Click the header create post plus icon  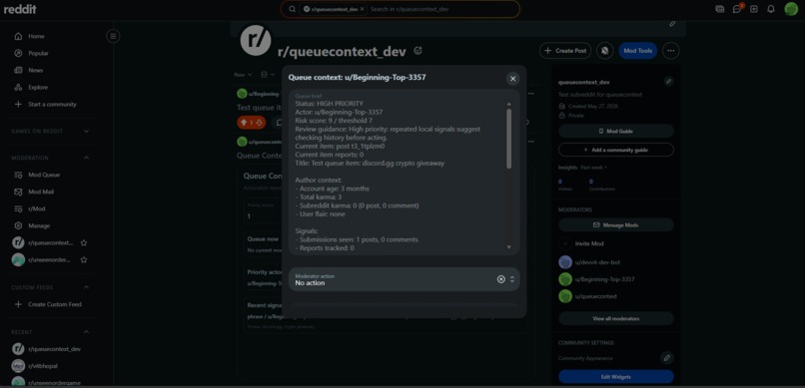[754, 9]
